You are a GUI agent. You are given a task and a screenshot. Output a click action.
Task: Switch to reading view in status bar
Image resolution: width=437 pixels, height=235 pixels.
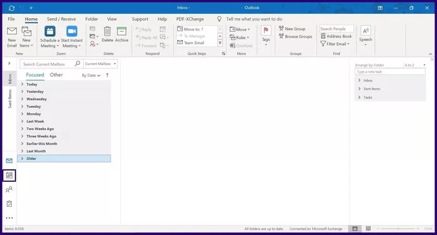pyautogui.click(x=368, y=229)
